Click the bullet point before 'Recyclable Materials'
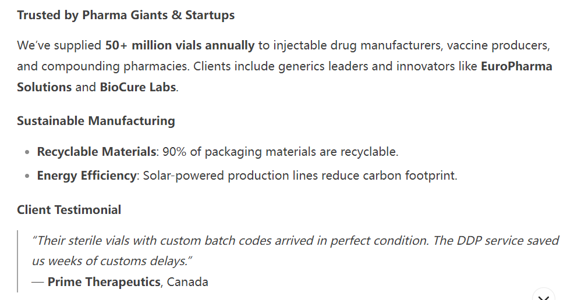This screenshot has height=300, width=567. (27, 152)
